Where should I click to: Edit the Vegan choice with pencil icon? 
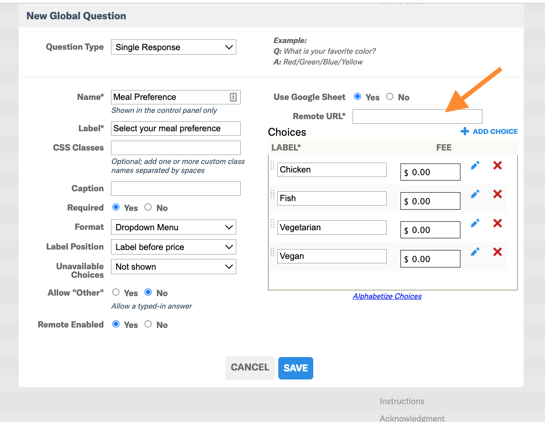coord(475,252)
